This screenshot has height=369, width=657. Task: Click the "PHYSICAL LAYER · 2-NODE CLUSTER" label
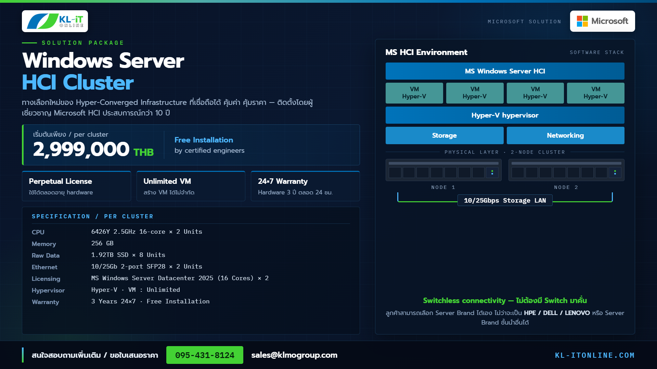pyautogui.click(x=505, y=152)
